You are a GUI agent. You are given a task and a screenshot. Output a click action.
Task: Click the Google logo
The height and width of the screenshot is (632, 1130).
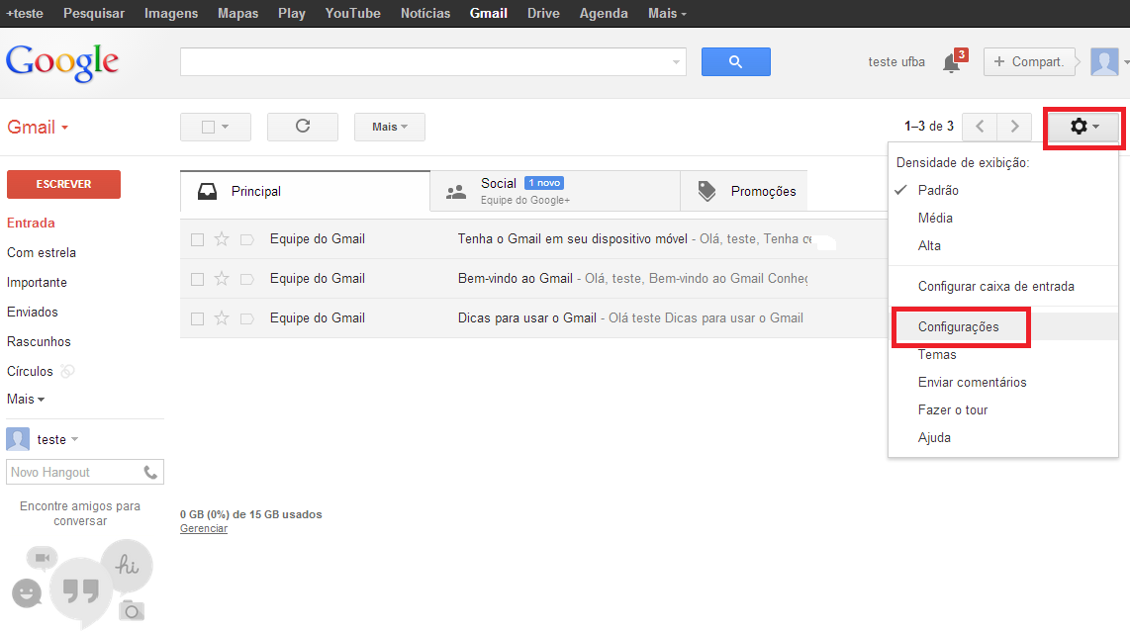click(62, 62)
